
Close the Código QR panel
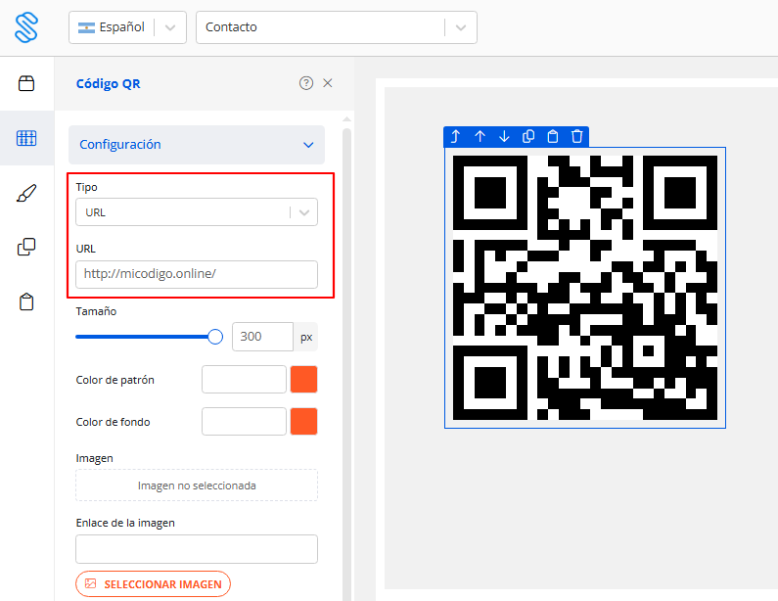pos(328,83)
